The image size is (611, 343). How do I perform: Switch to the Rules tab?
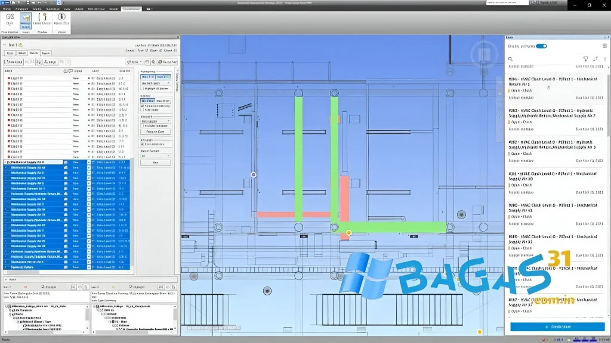[10, 53]
